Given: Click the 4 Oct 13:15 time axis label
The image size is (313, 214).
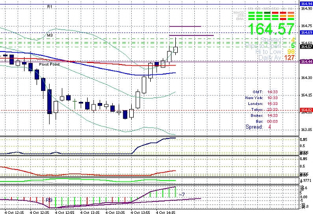Looking at the screenshot, I should point(90,212).
